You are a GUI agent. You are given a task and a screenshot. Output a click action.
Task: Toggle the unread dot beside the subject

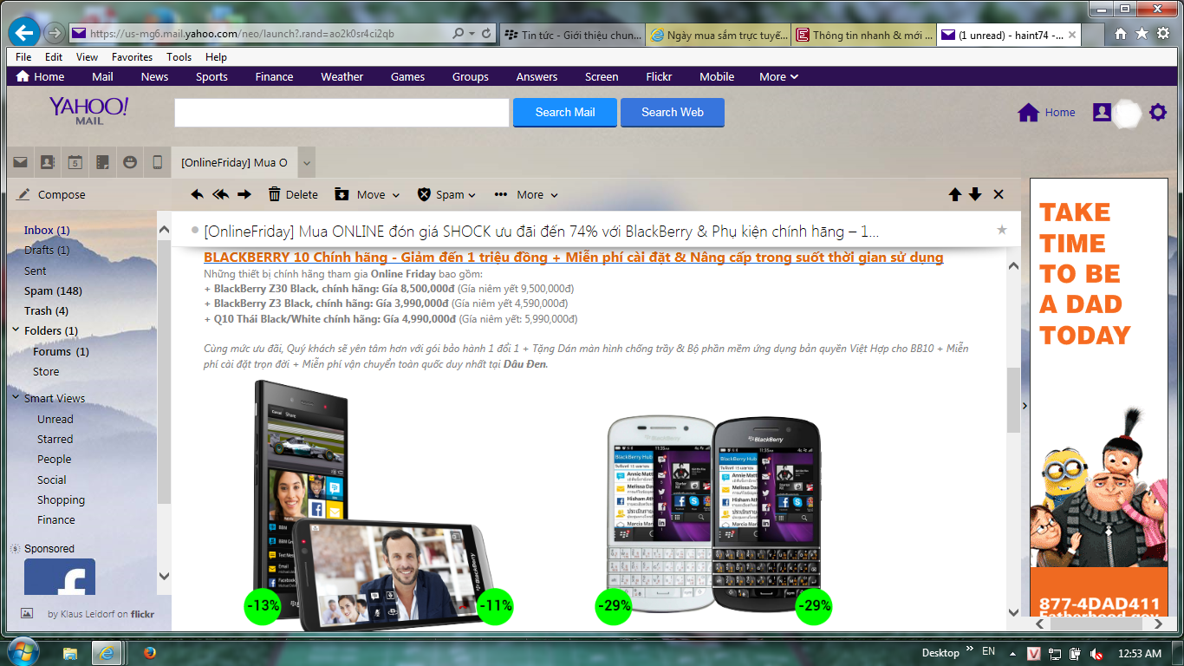tap(195, 231)
